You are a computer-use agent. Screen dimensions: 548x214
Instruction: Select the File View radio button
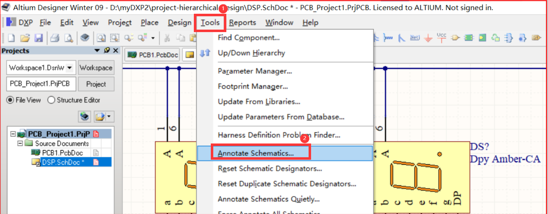tap(10, 100)
